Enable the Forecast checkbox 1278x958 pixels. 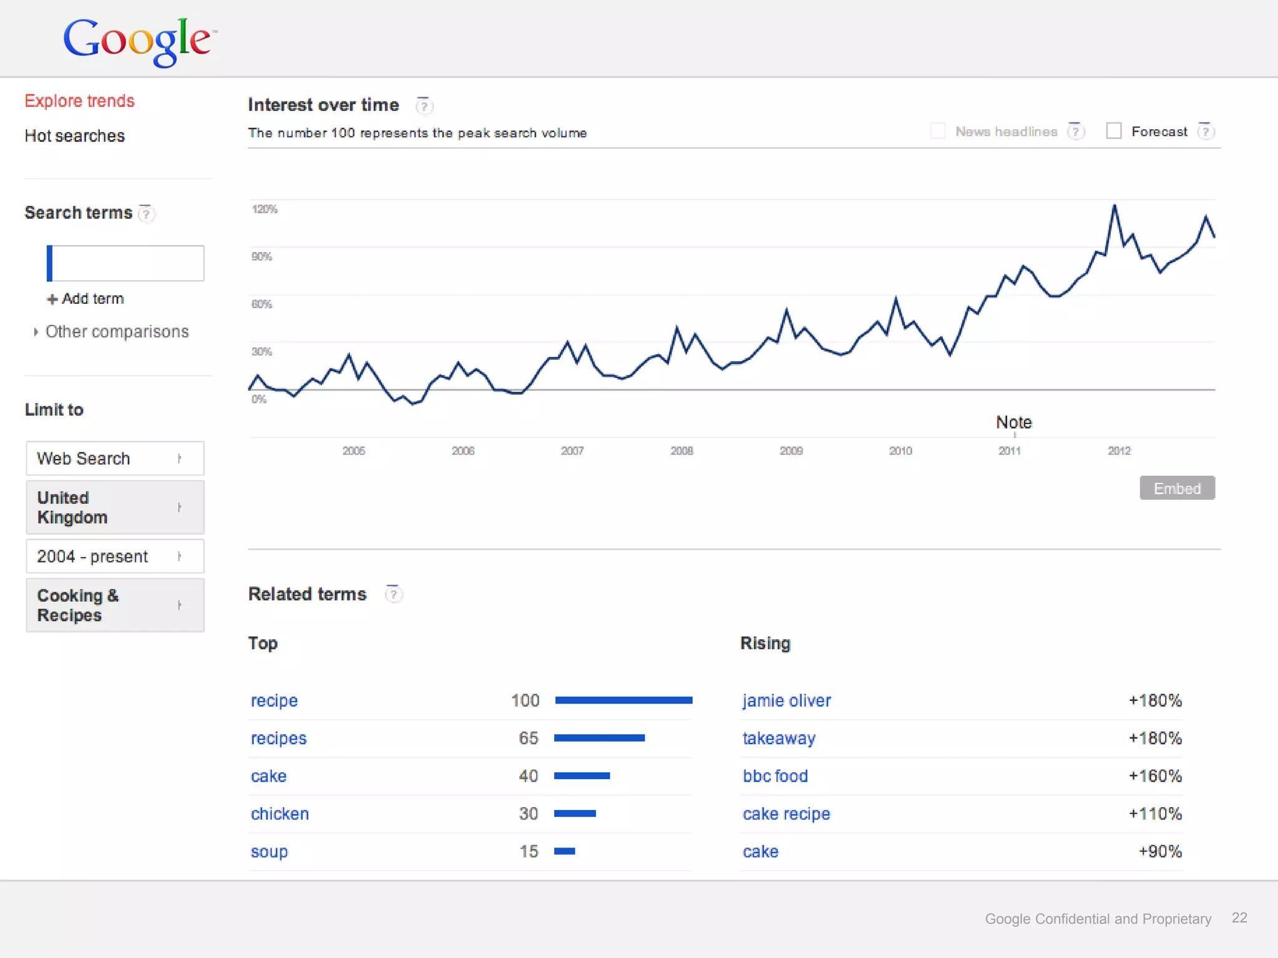pyautogui.click(x=1114, y=131)
